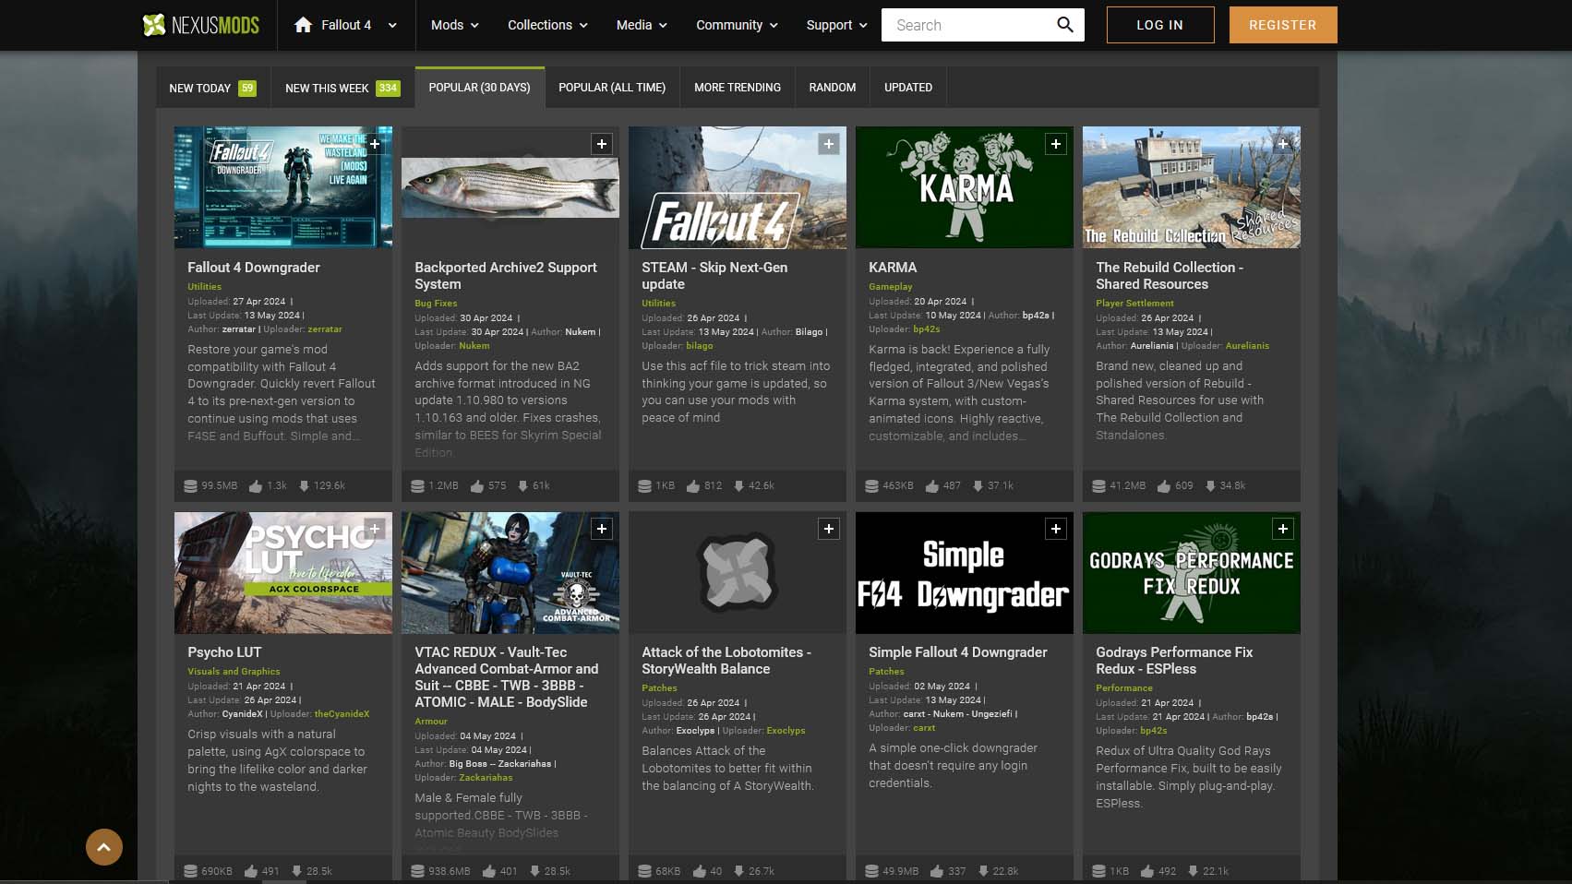Image resolution: width=1572 pixels, height=884 pixels.
Task: Click download icon on STEAM Skip Next-Gen card
Action: click(738, 485)
